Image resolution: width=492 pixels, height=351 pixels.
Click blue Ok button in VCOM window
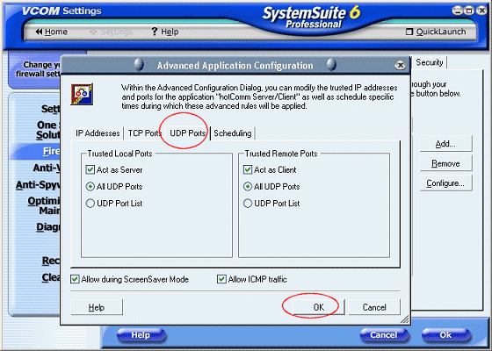click(x=445, y=335)
